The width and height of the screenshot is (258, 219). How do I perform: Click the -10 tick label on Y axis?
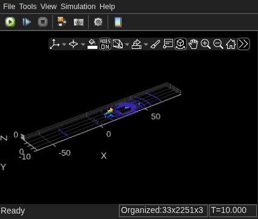(25, 157)
